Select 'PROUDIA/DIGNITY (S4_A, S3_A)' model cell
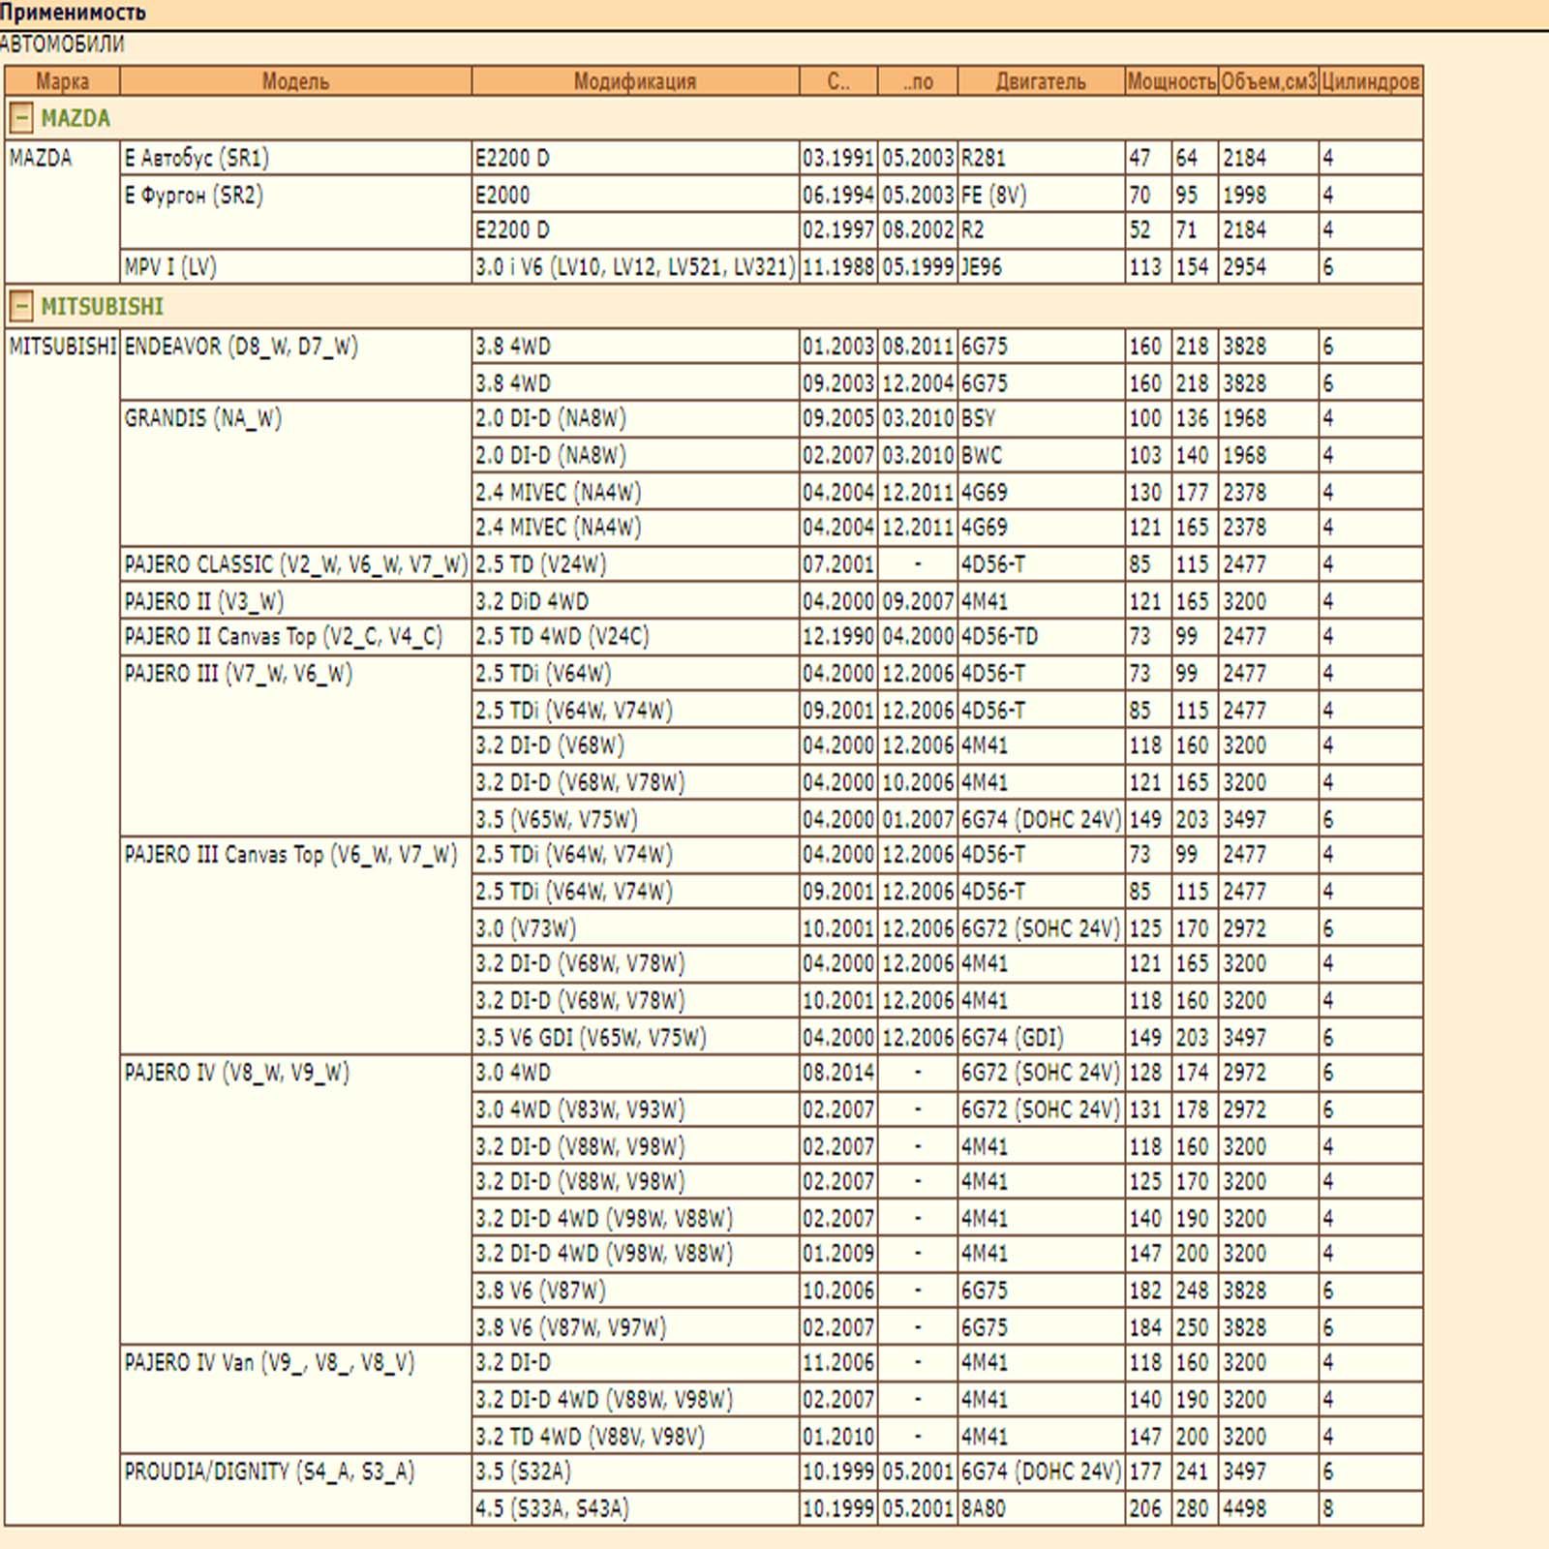Viewport: 1549px width, 1549px height. pos(295,1490)
